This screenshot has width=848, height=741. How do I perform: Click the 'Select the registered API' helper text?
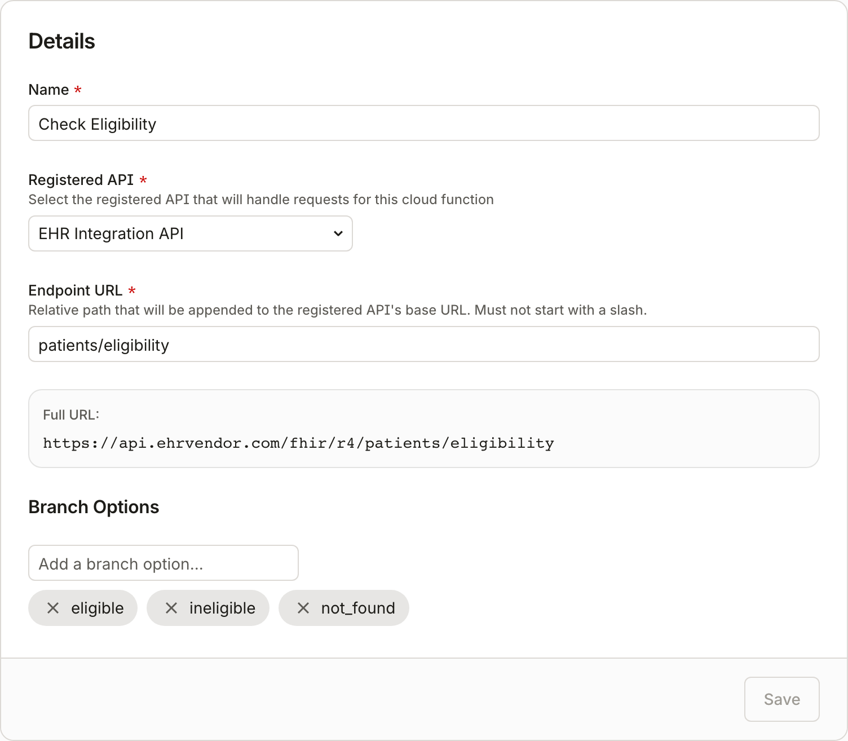click(x=261, y=200)
